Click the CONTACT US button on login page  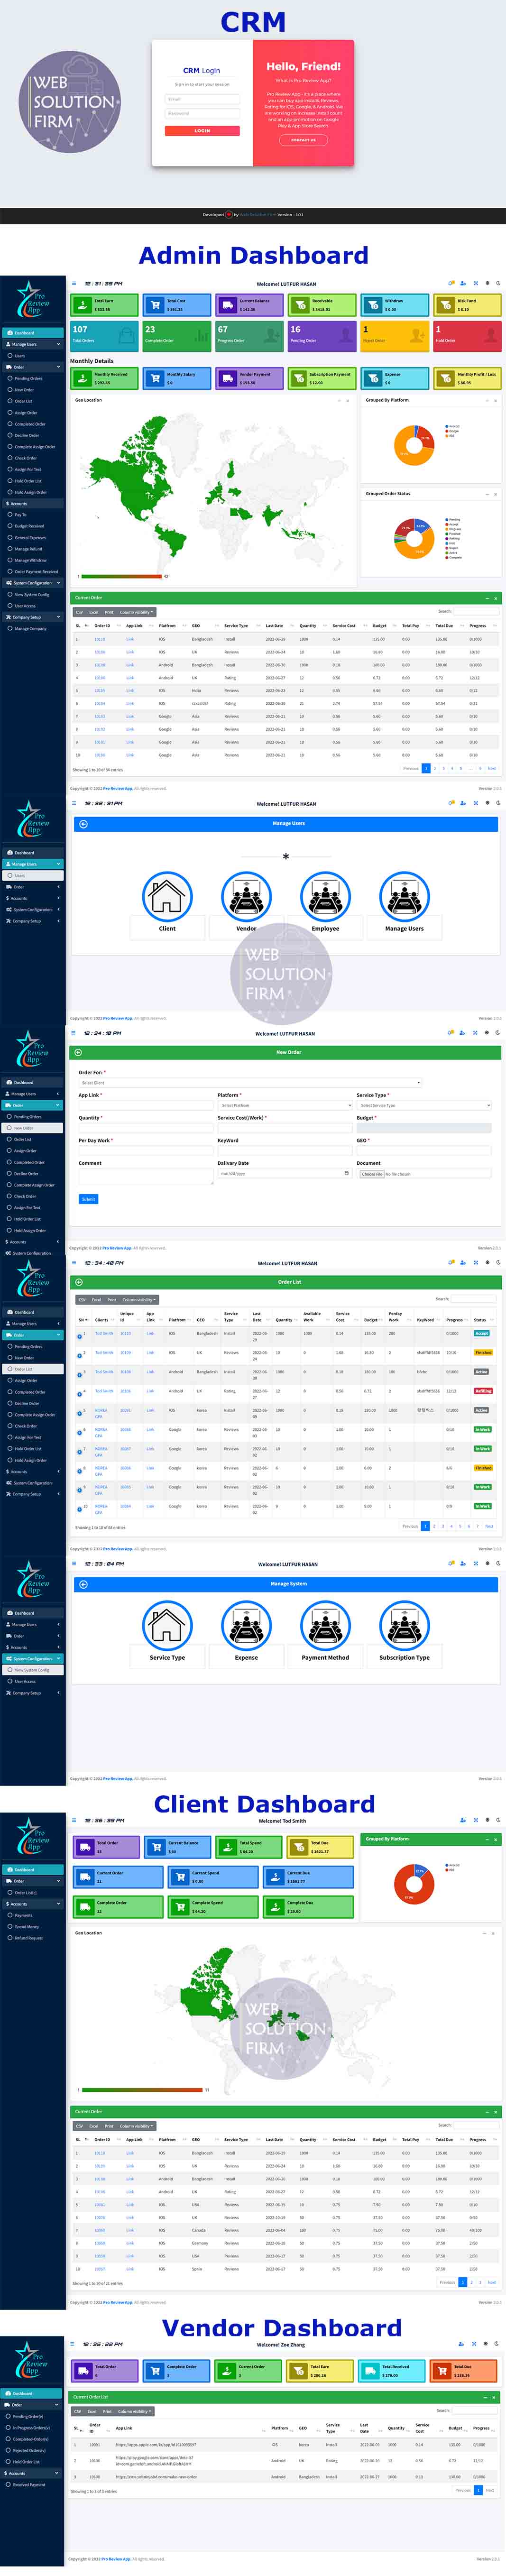[x=303, y=140]
